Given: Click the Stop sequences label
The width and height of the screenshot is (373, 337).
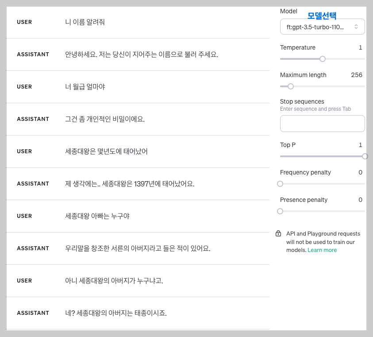Looking at the screenshot, I should point(302,101).
